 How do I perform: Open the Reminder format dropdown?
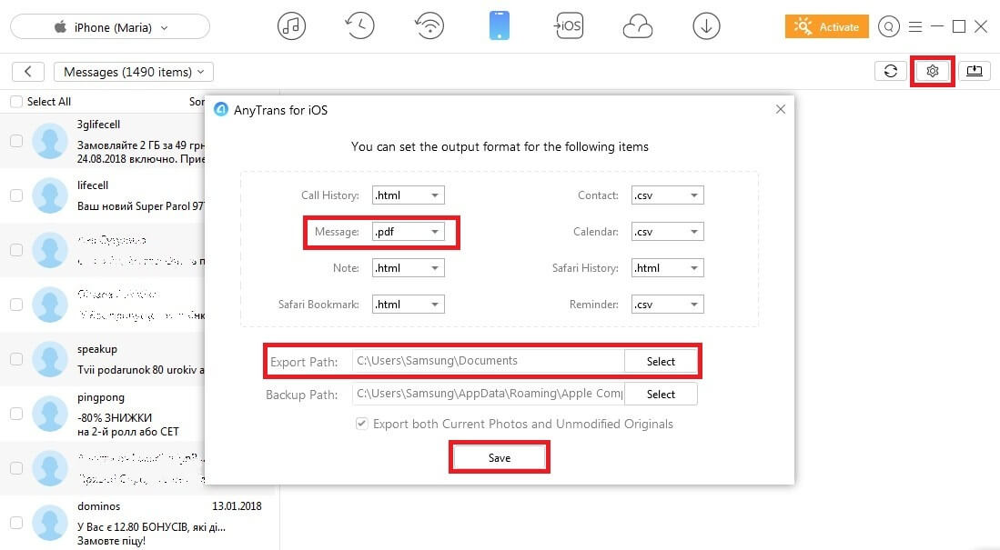coord(668,304)
